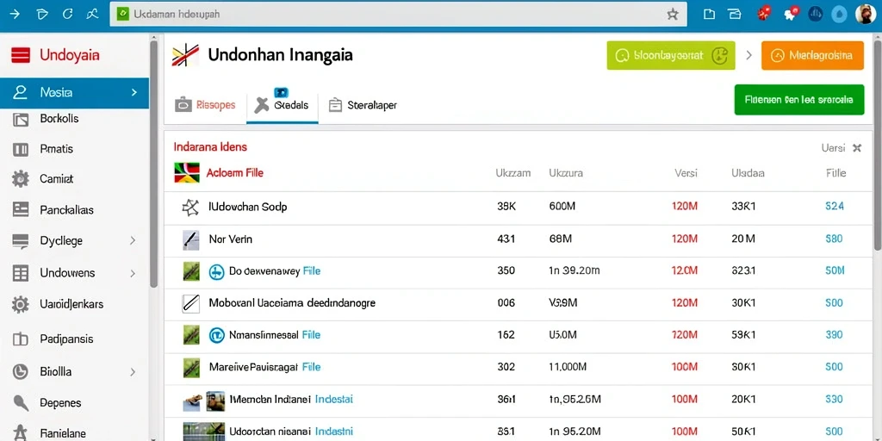Open the Indestai link in the Imemcian Indanei row
This screenshot has width=882, height=441.
point(333,400)
